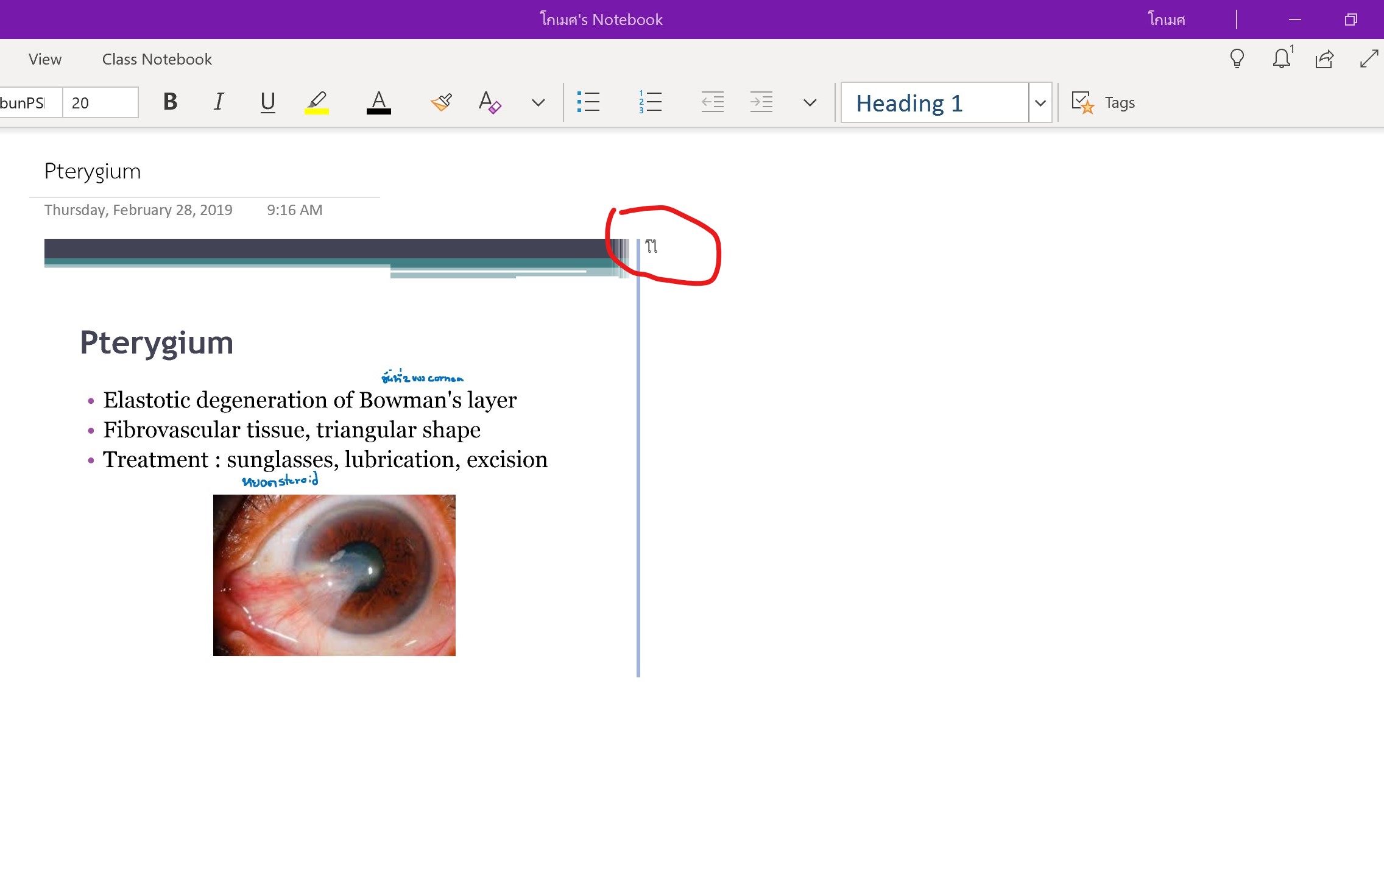Increase paragraph indent
The width and height of the screenshot is (1384, 893).
tap(761, 102)
